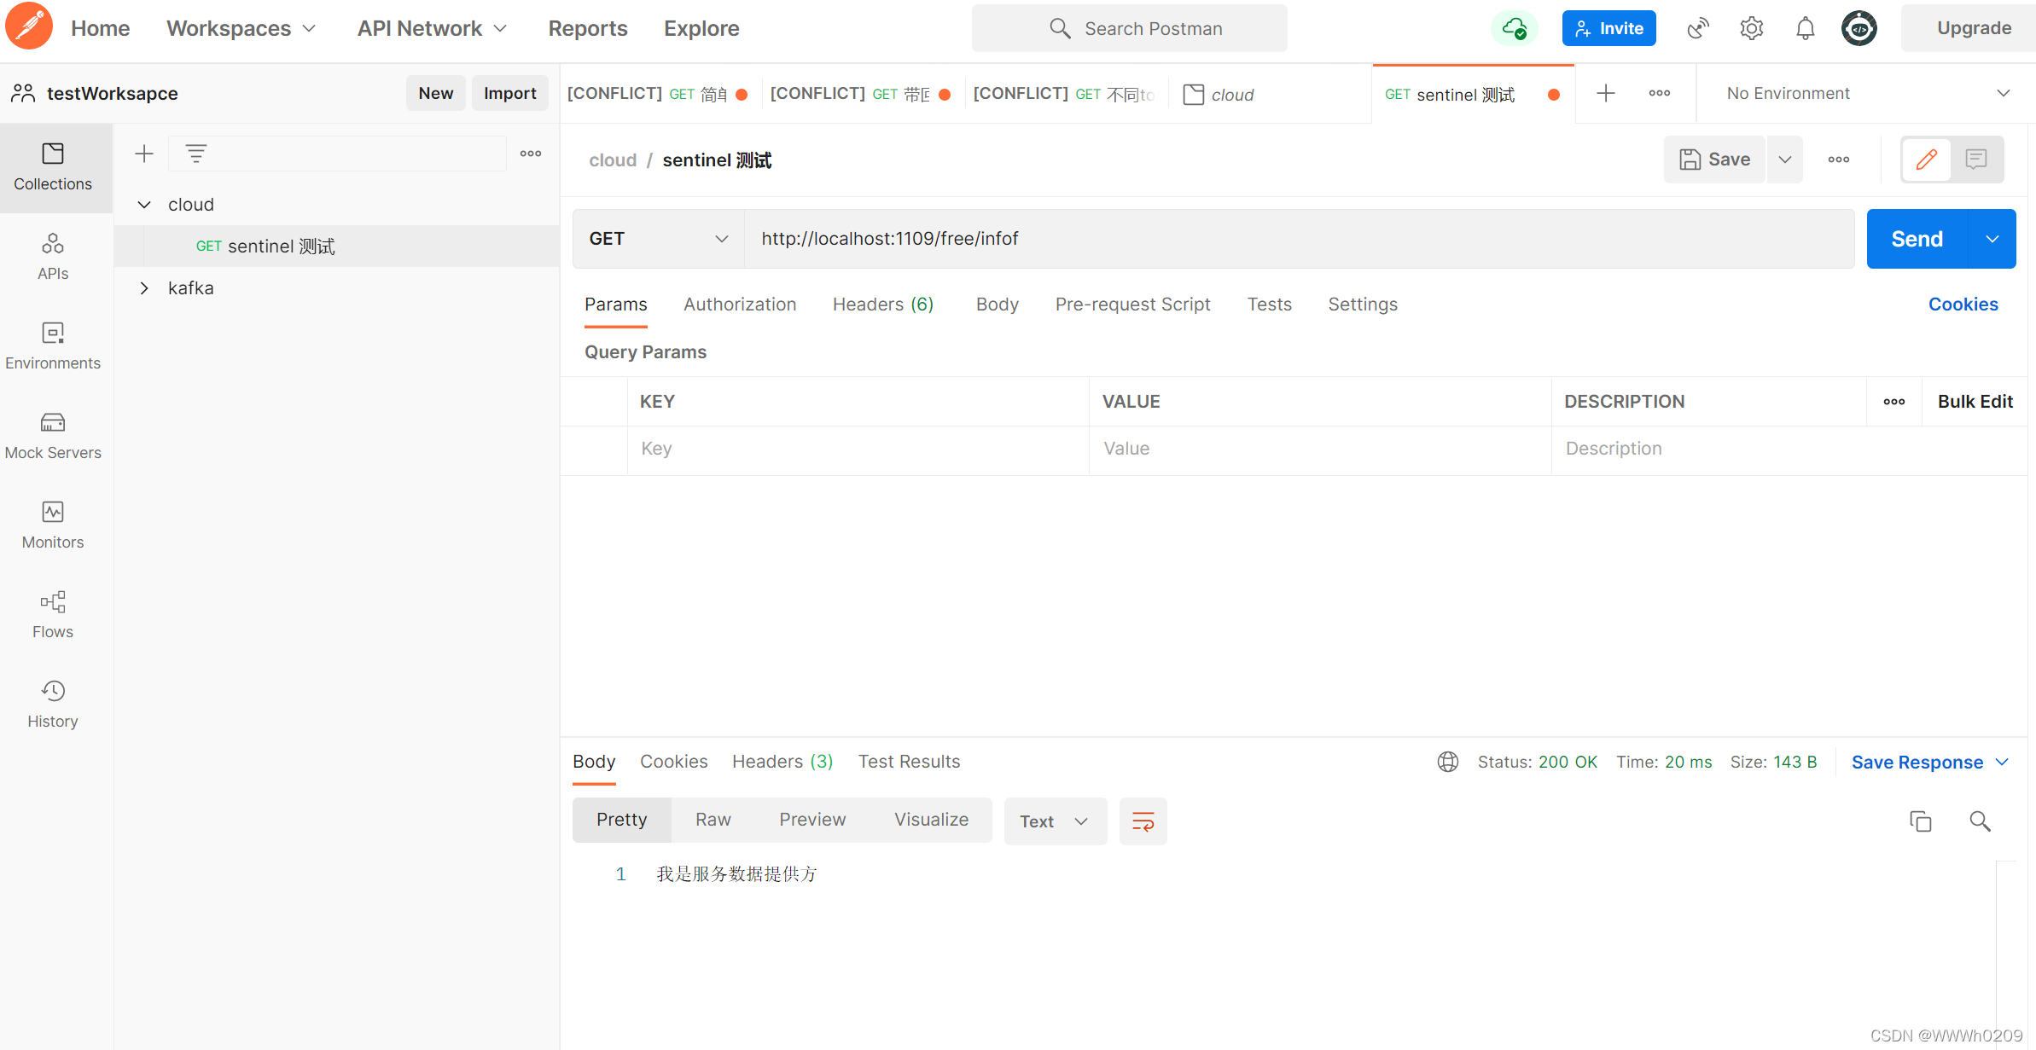Click the wrap lines icon in response
This screenshot has height=1050, width=2036.
tap(1143, 821)
